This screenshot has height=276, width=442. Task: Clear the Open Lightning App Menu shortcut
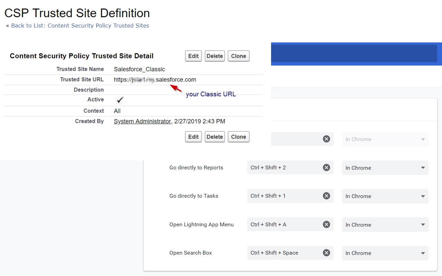click(x=326, y=224)
